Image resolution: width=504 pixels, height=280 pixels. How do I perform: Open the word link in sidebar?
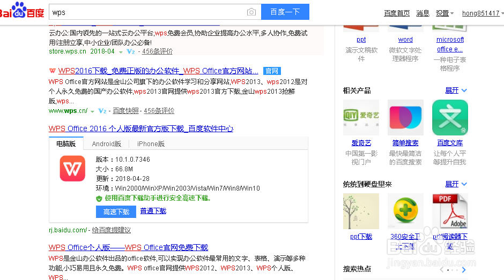point(405,40)
